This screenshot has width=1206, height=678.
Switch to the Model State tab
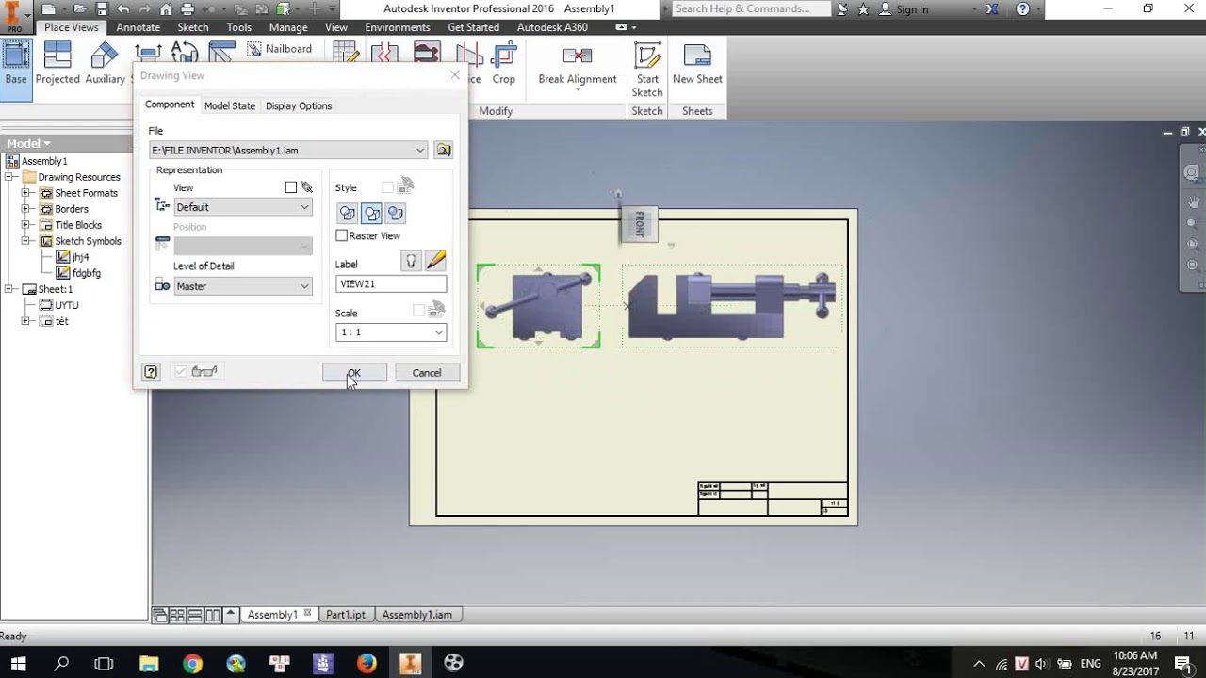coord(230,105)
